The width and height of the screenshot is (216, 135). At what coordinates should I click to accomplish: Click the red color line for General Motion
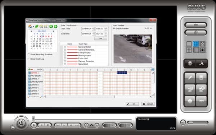72,47
